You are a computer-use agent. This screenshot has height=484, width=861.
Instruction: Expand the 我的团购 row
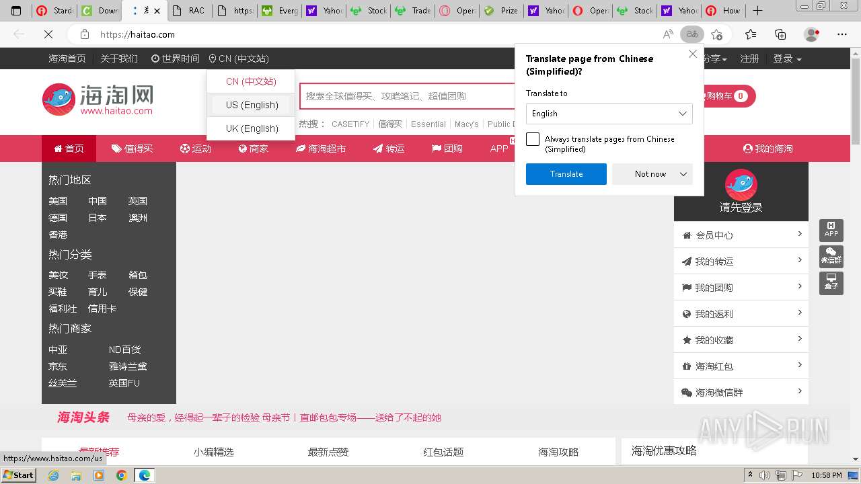[741, 288]
